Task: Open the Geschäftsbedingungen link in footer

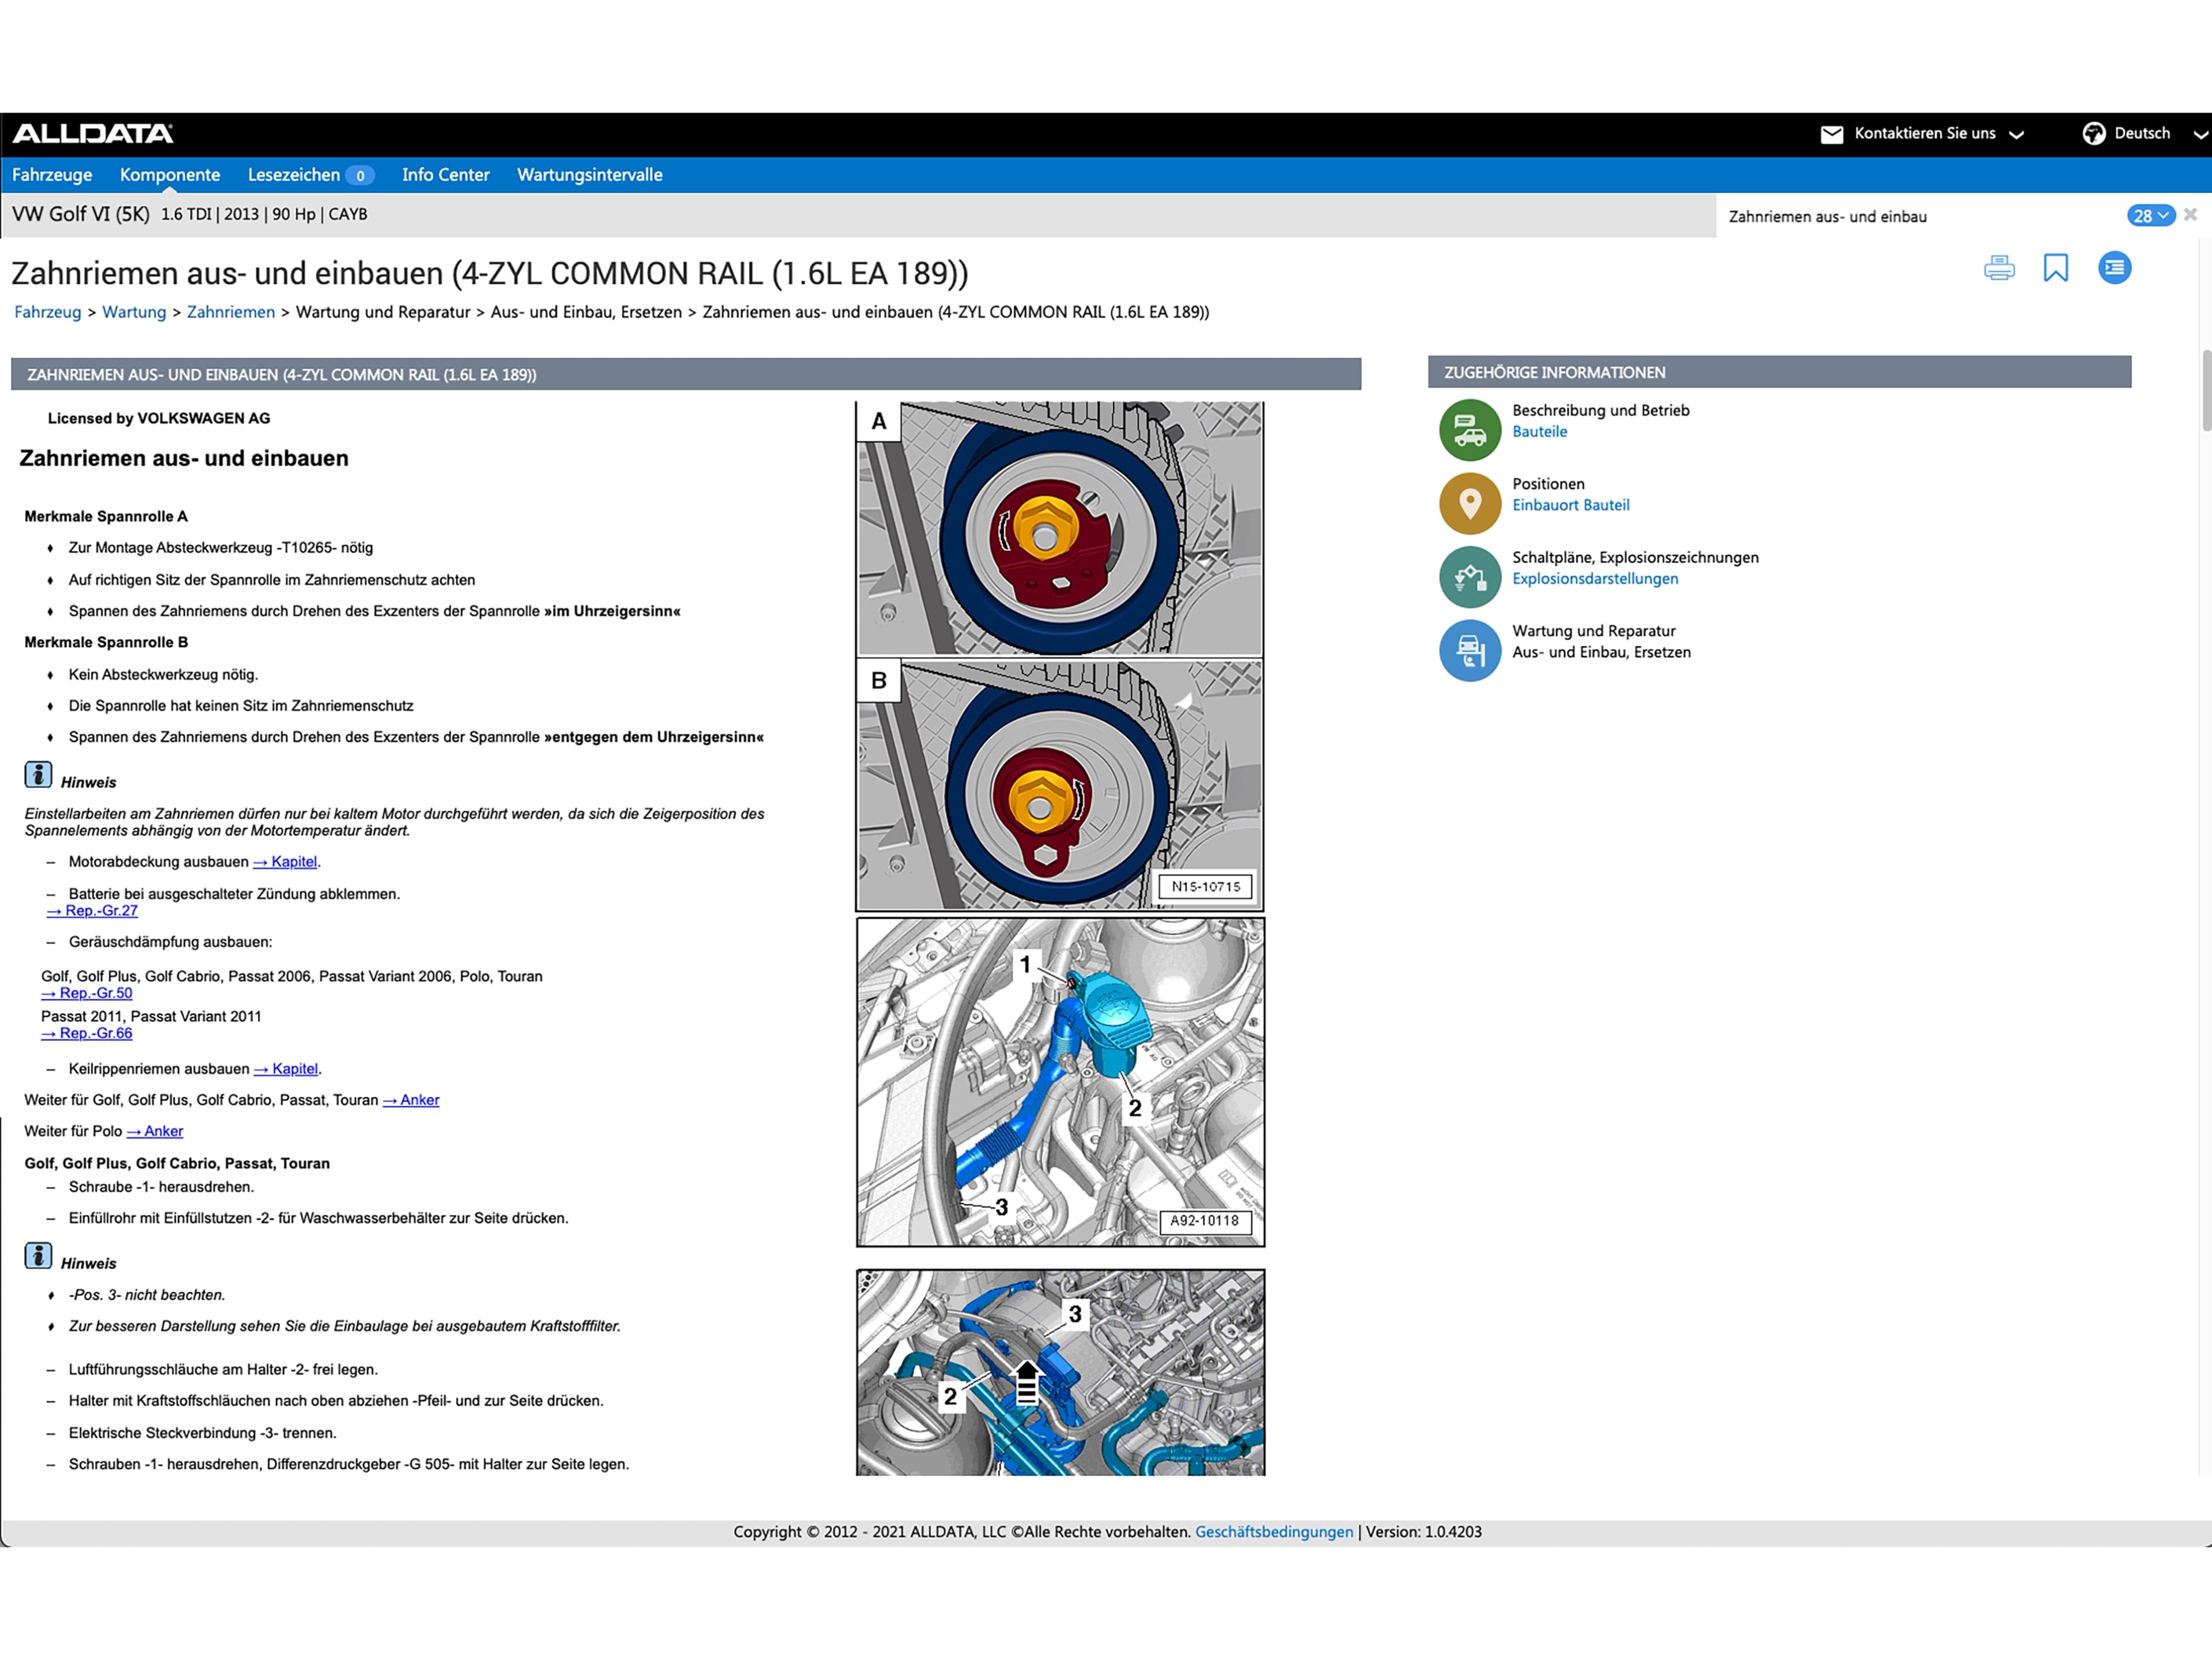Action: click(x=1274, y=1532)
